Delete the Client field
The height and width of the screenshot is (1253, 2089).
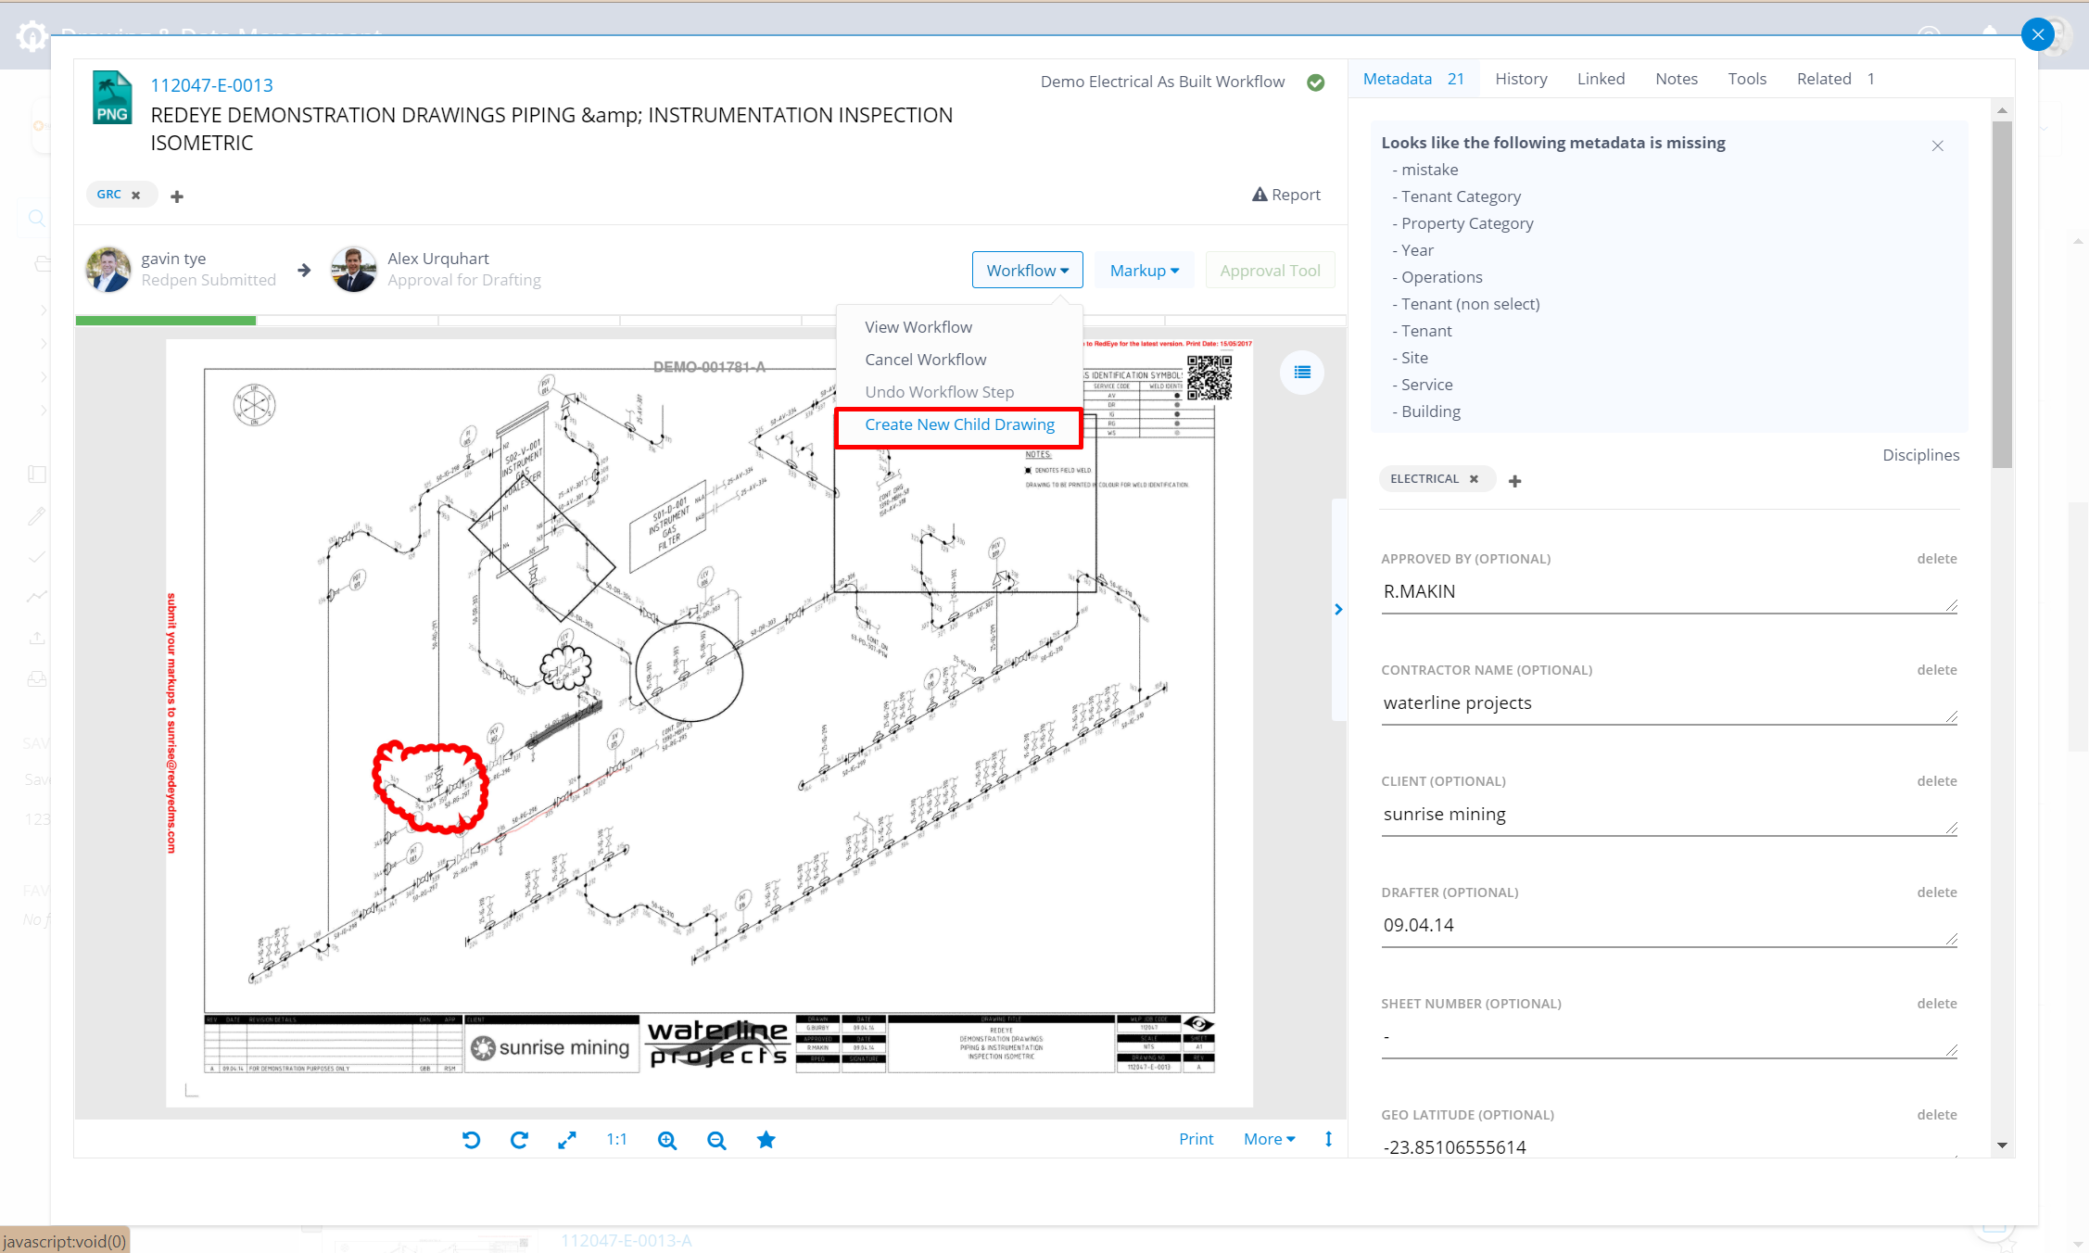1936,781
